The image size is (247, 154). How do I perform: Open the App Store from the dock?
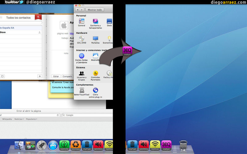pyautogui.click(x=53, y=145)
